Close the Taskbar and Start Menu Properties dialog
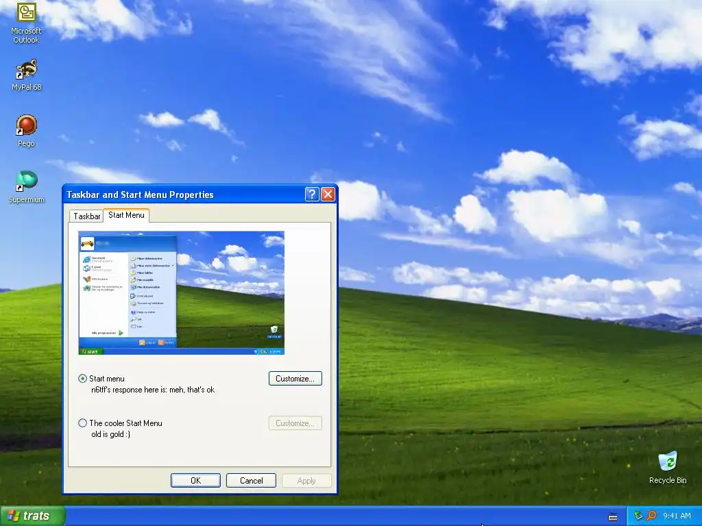Image resolution: width=702 pixels, height=526 pixels. click(x=328, y=194)
